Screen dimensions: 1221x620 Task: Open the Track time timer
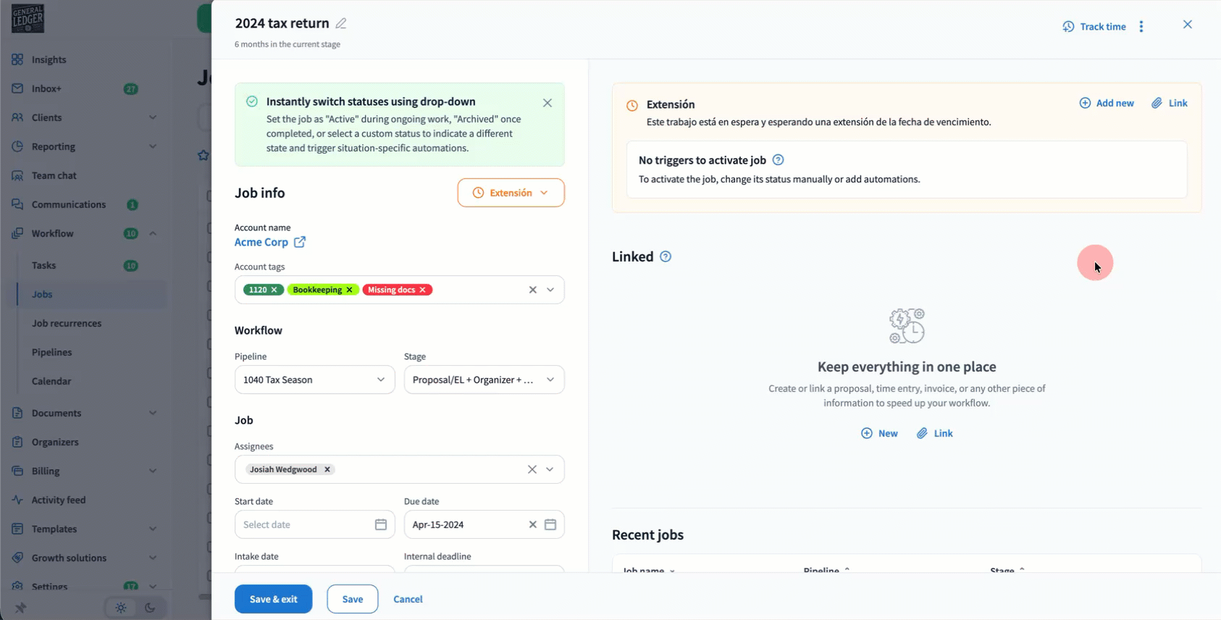1094,27
